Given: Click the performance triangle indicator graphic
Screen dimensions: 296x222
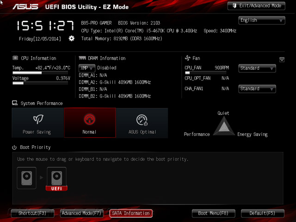Looking at the screenshot, I should (224, 126).
